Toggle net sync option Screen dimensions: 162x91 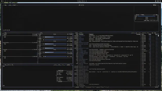[55, 65]
